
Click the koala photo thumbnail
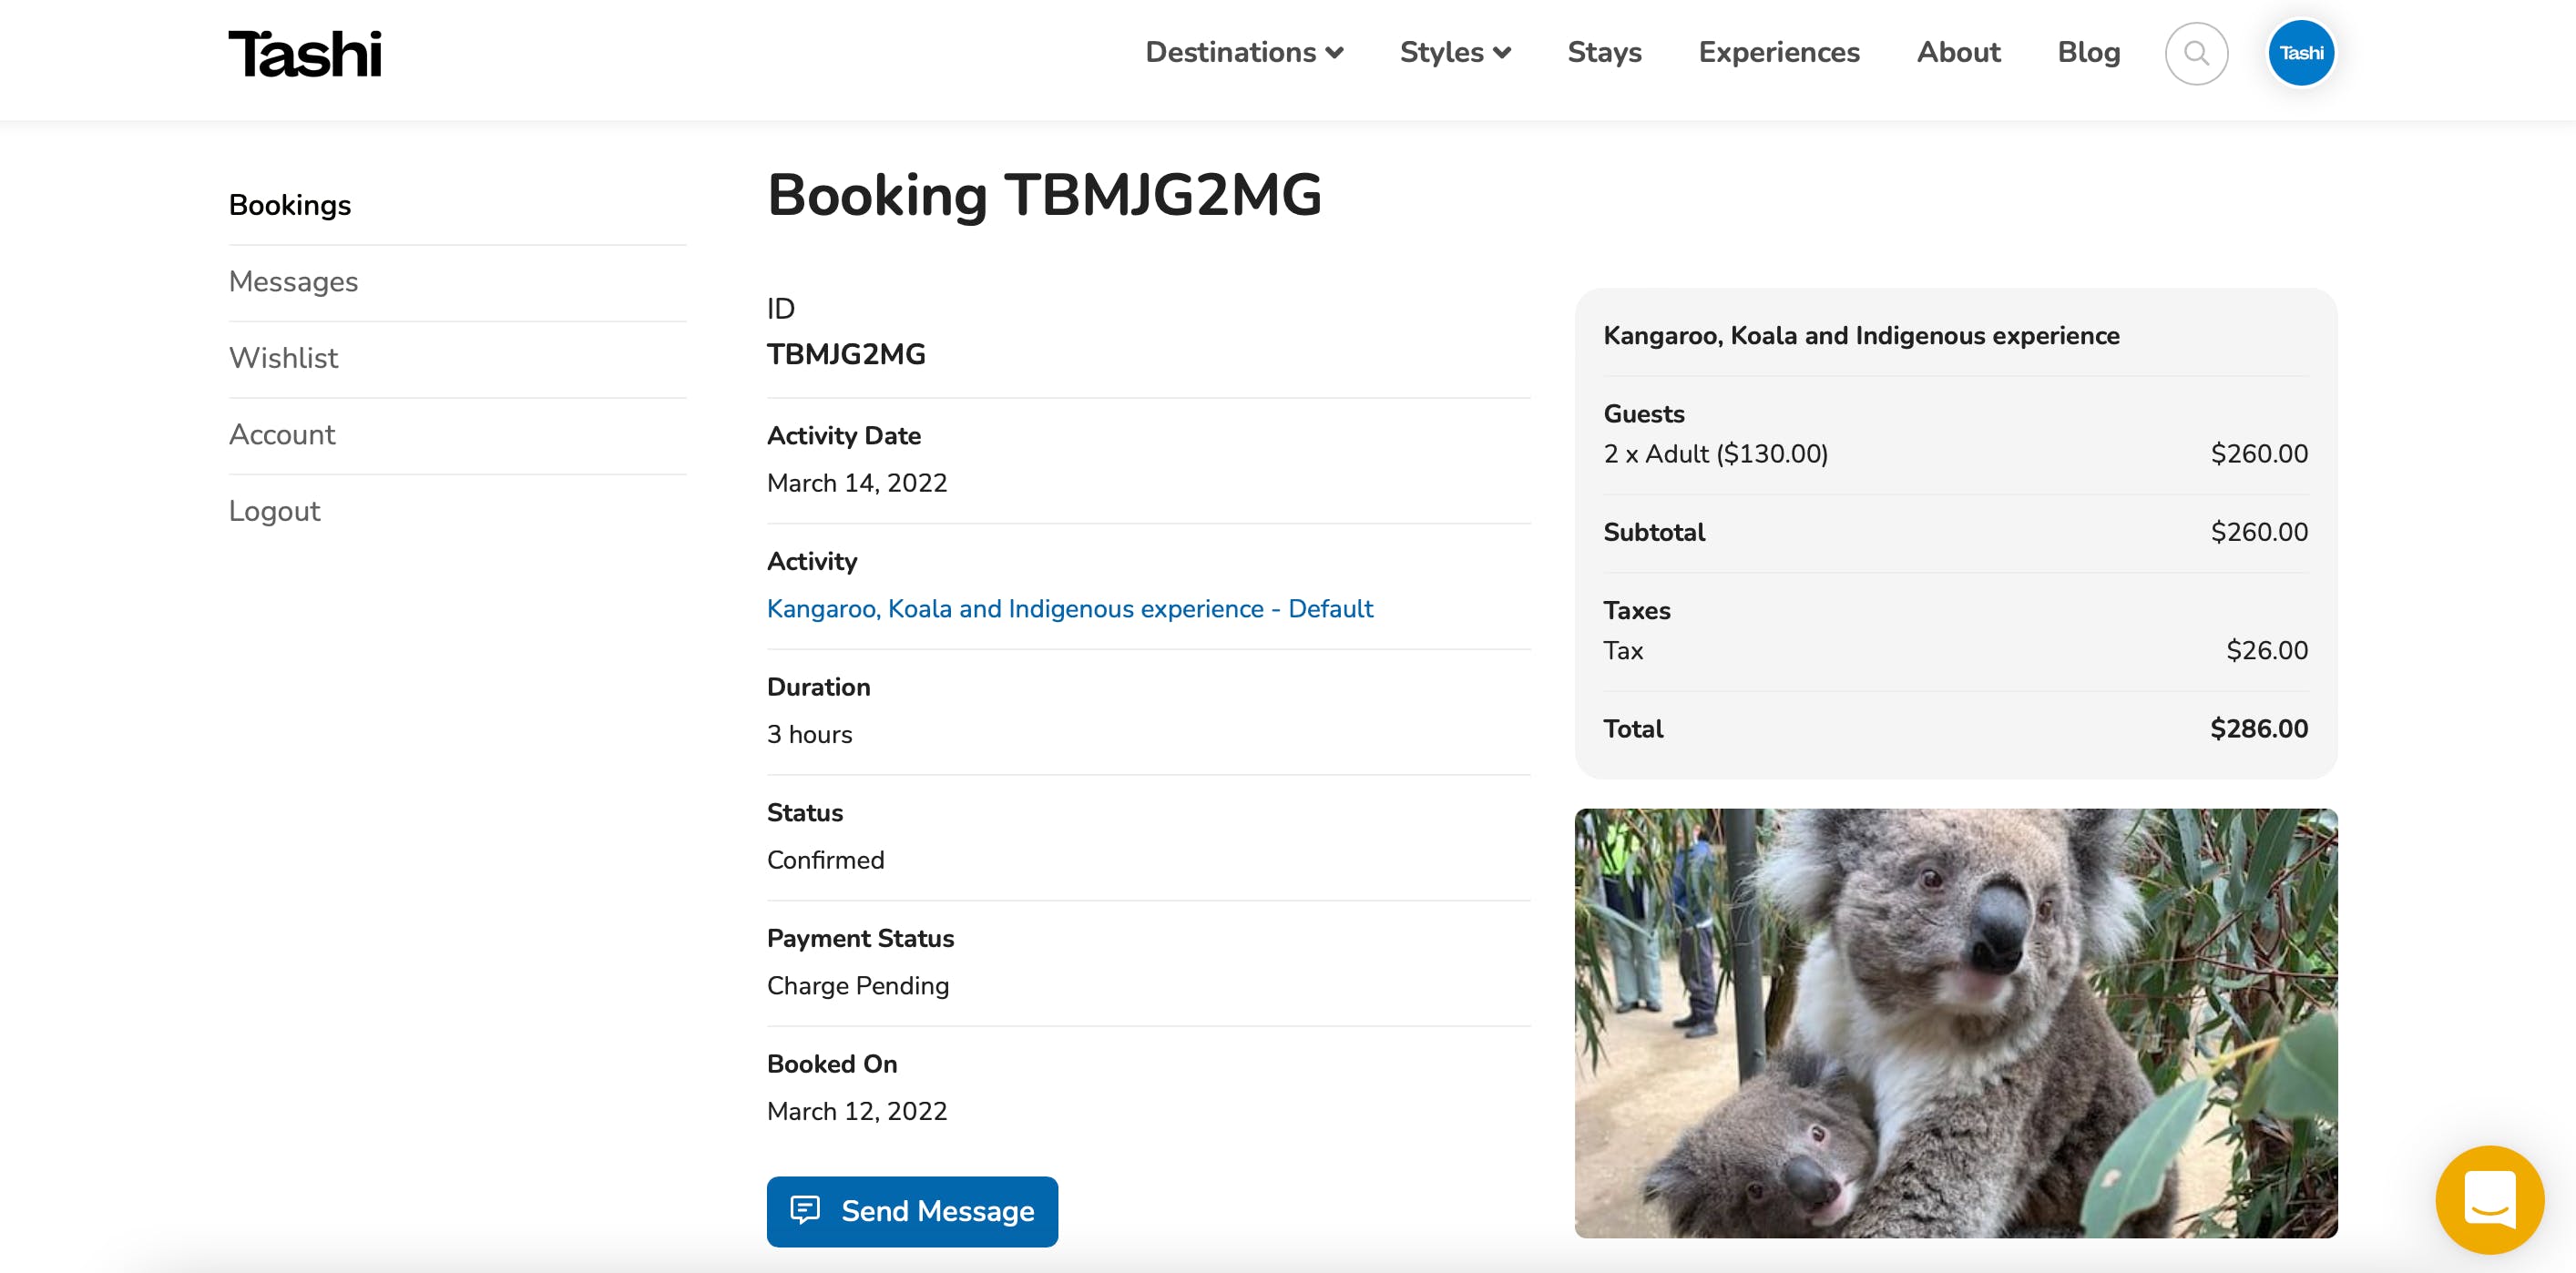click(x=1955, y=1023)
